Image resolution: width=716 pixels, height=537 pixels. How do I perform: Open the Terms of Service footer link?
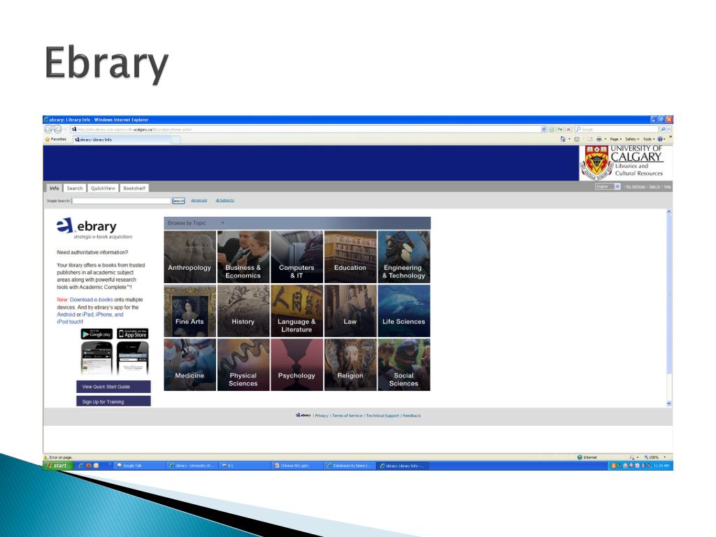click(347, 415)
